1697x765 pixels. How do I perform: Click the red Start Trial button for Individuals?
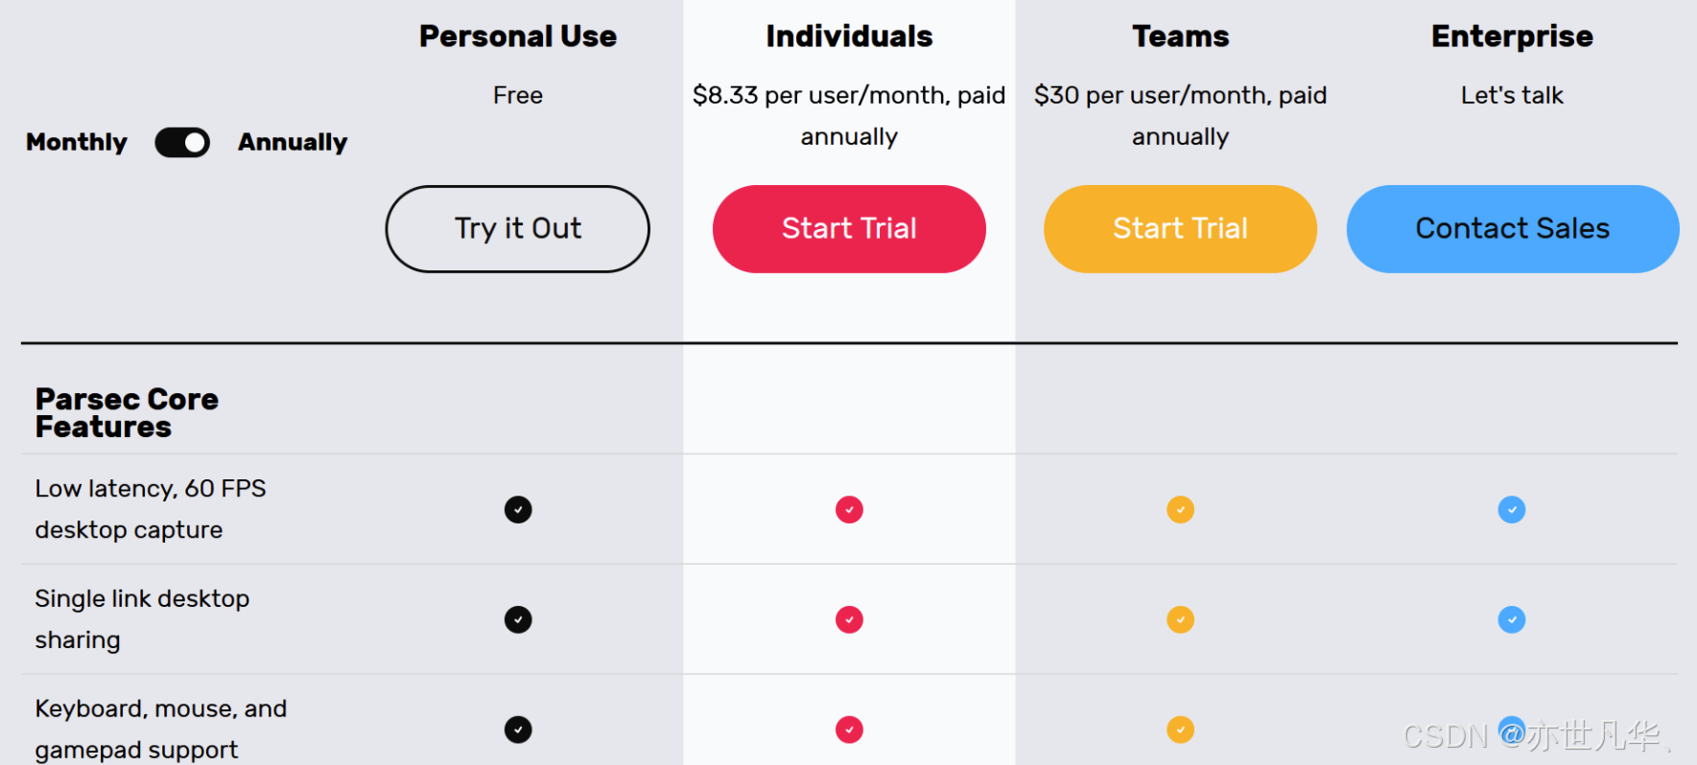849,229
